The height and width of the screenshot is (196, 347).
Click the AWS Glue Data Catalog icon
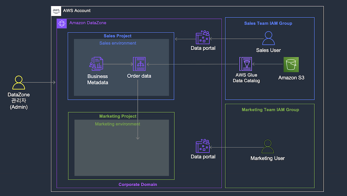pos(246,64)
